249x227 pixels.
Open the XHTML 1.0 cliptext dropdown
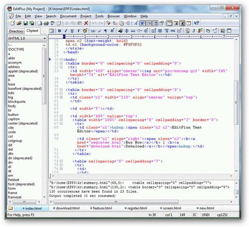click(44, 38)
